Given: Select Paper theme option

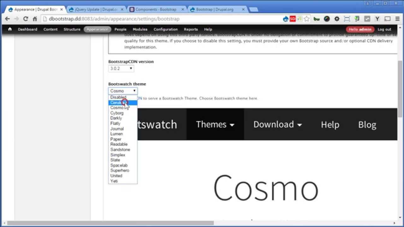Looking at the screenshot, I should (x=123, y=139).
